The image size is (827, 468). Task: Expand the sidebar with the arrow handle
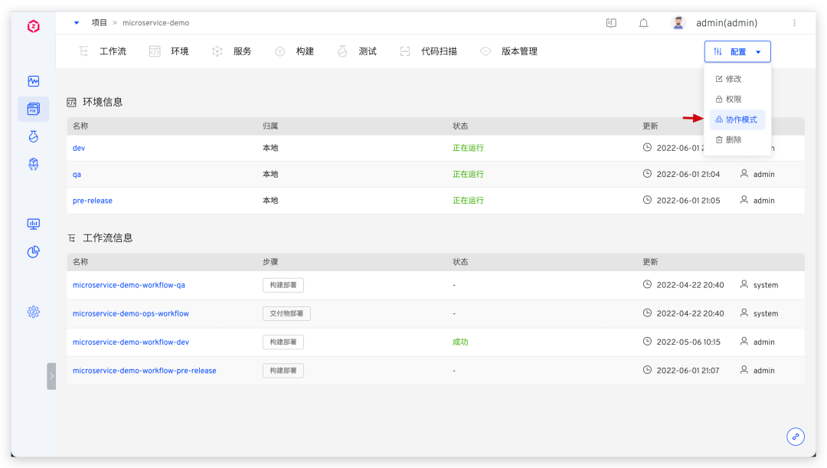coord(51,376)
